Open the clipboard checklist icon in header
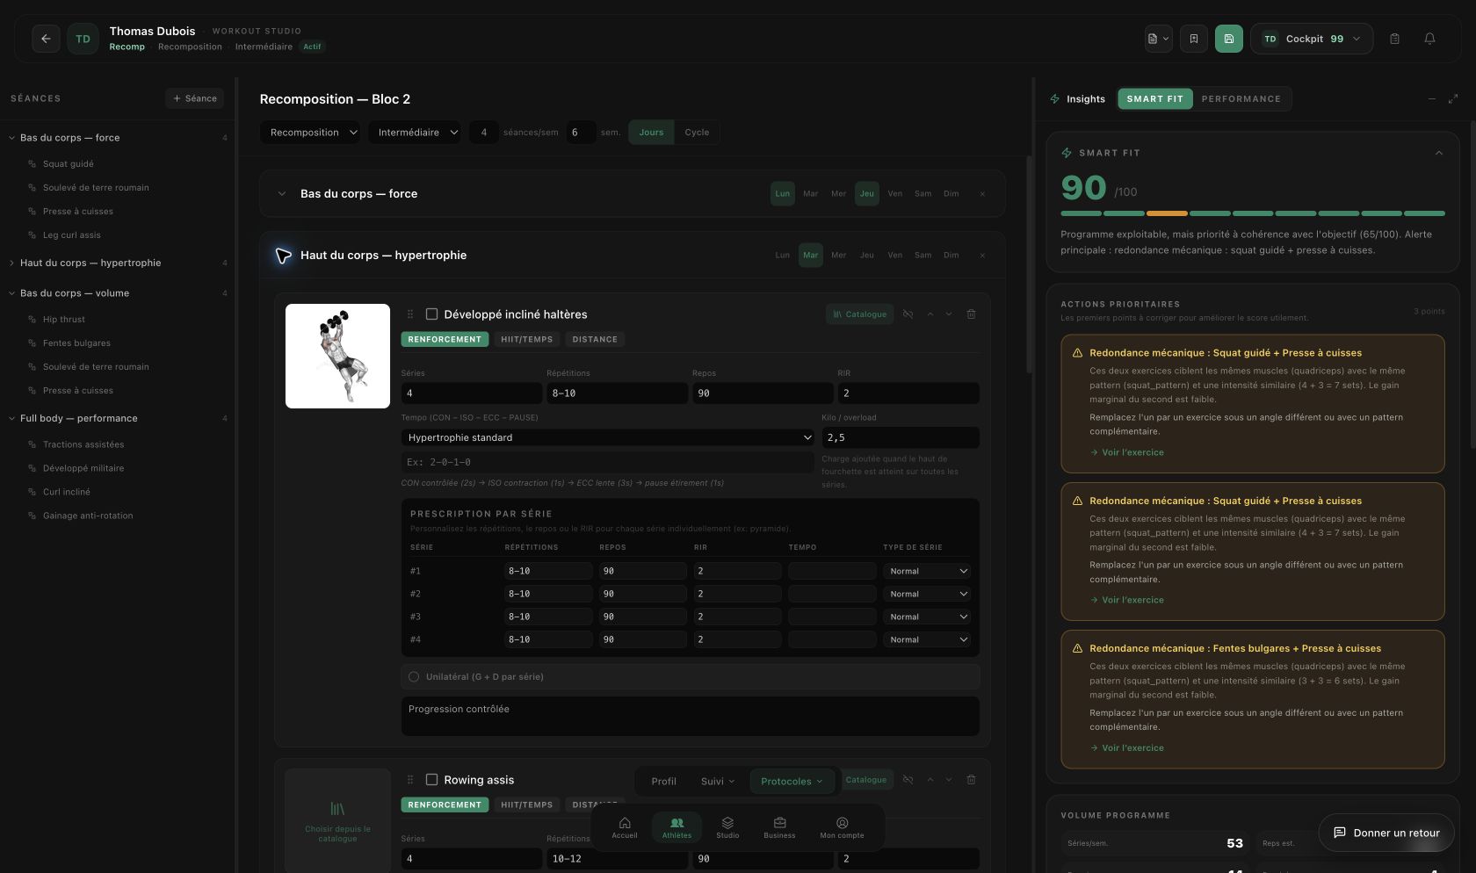 [1394, 39]
